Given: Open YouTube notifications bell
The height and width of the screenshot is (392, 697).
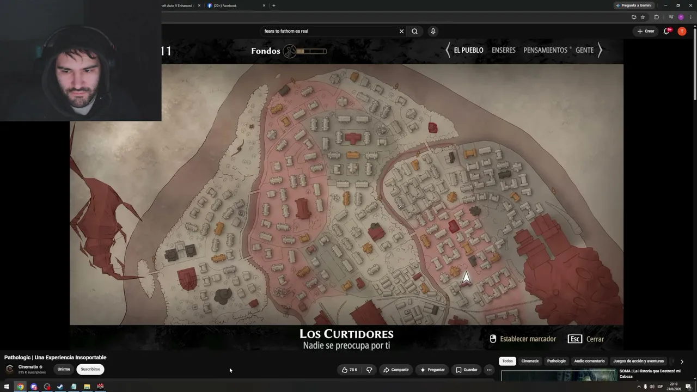Looking at the screenshot, I should (667, 31).
